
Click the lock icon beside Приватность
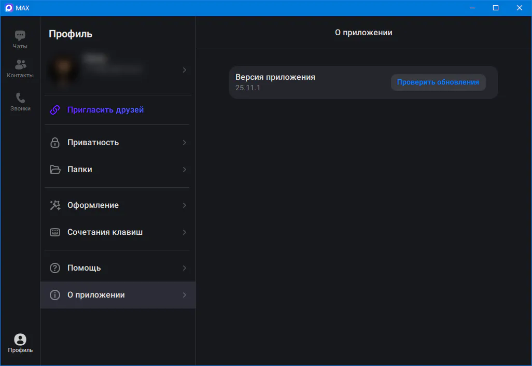(x=55, y=143)
